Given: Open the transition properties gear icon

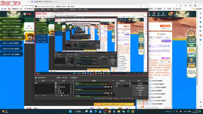Looking at the screenshot, I should click(130, 84).
